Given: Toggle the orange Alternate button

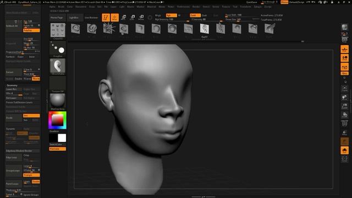Looking at the screenshot, I should tap(57, 149).
